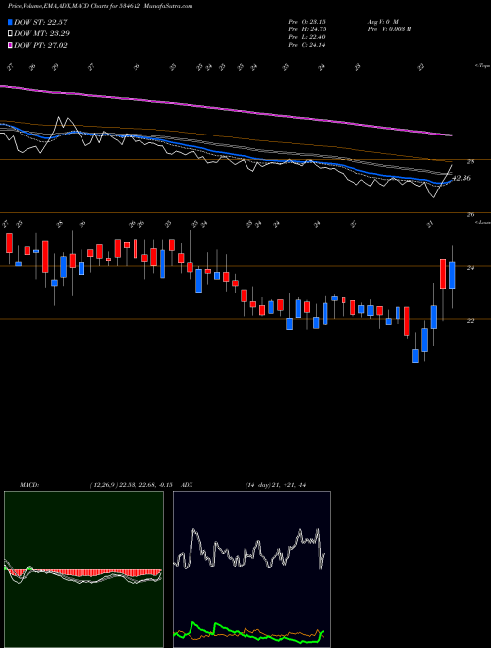Select the 'DOW PT: 27.02' legend text
The height and width of the screenshot is (648, 491).
(40, 45)
